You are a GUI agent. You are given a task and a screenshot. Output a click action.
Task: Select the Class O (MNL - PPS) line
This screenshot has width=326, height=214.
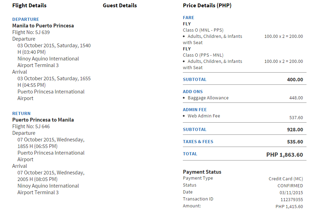(x=203, y=30)
